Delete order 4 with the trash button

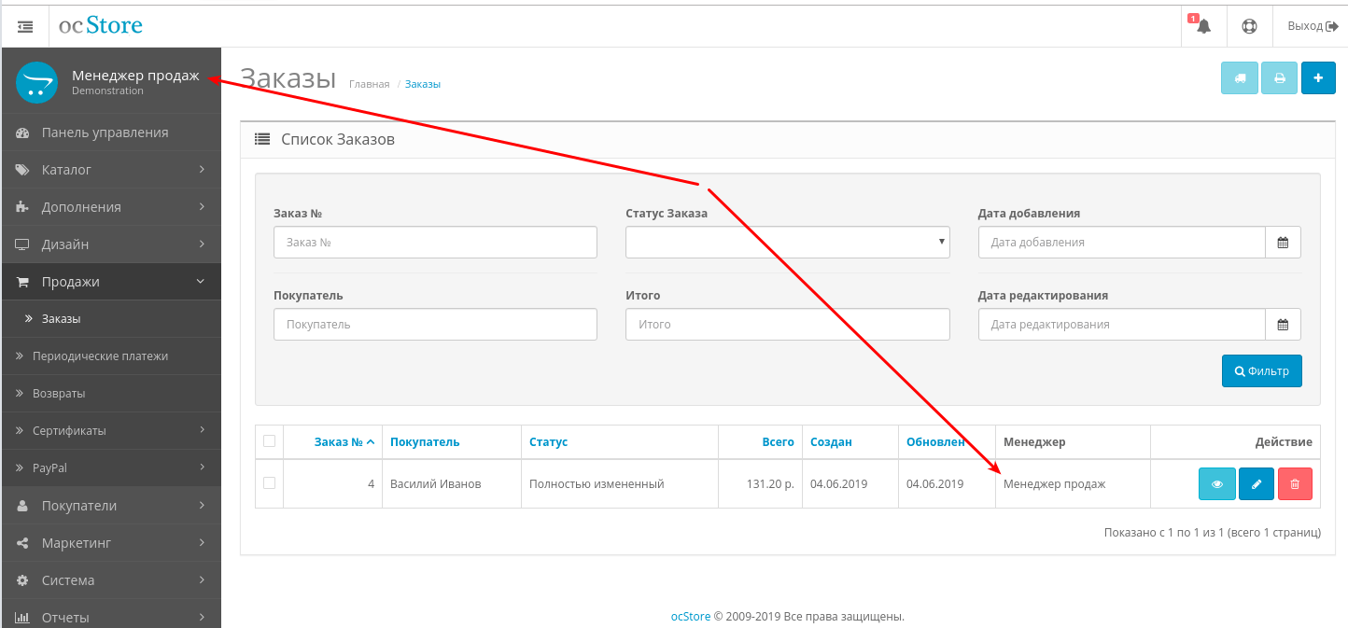point(1295,484)
